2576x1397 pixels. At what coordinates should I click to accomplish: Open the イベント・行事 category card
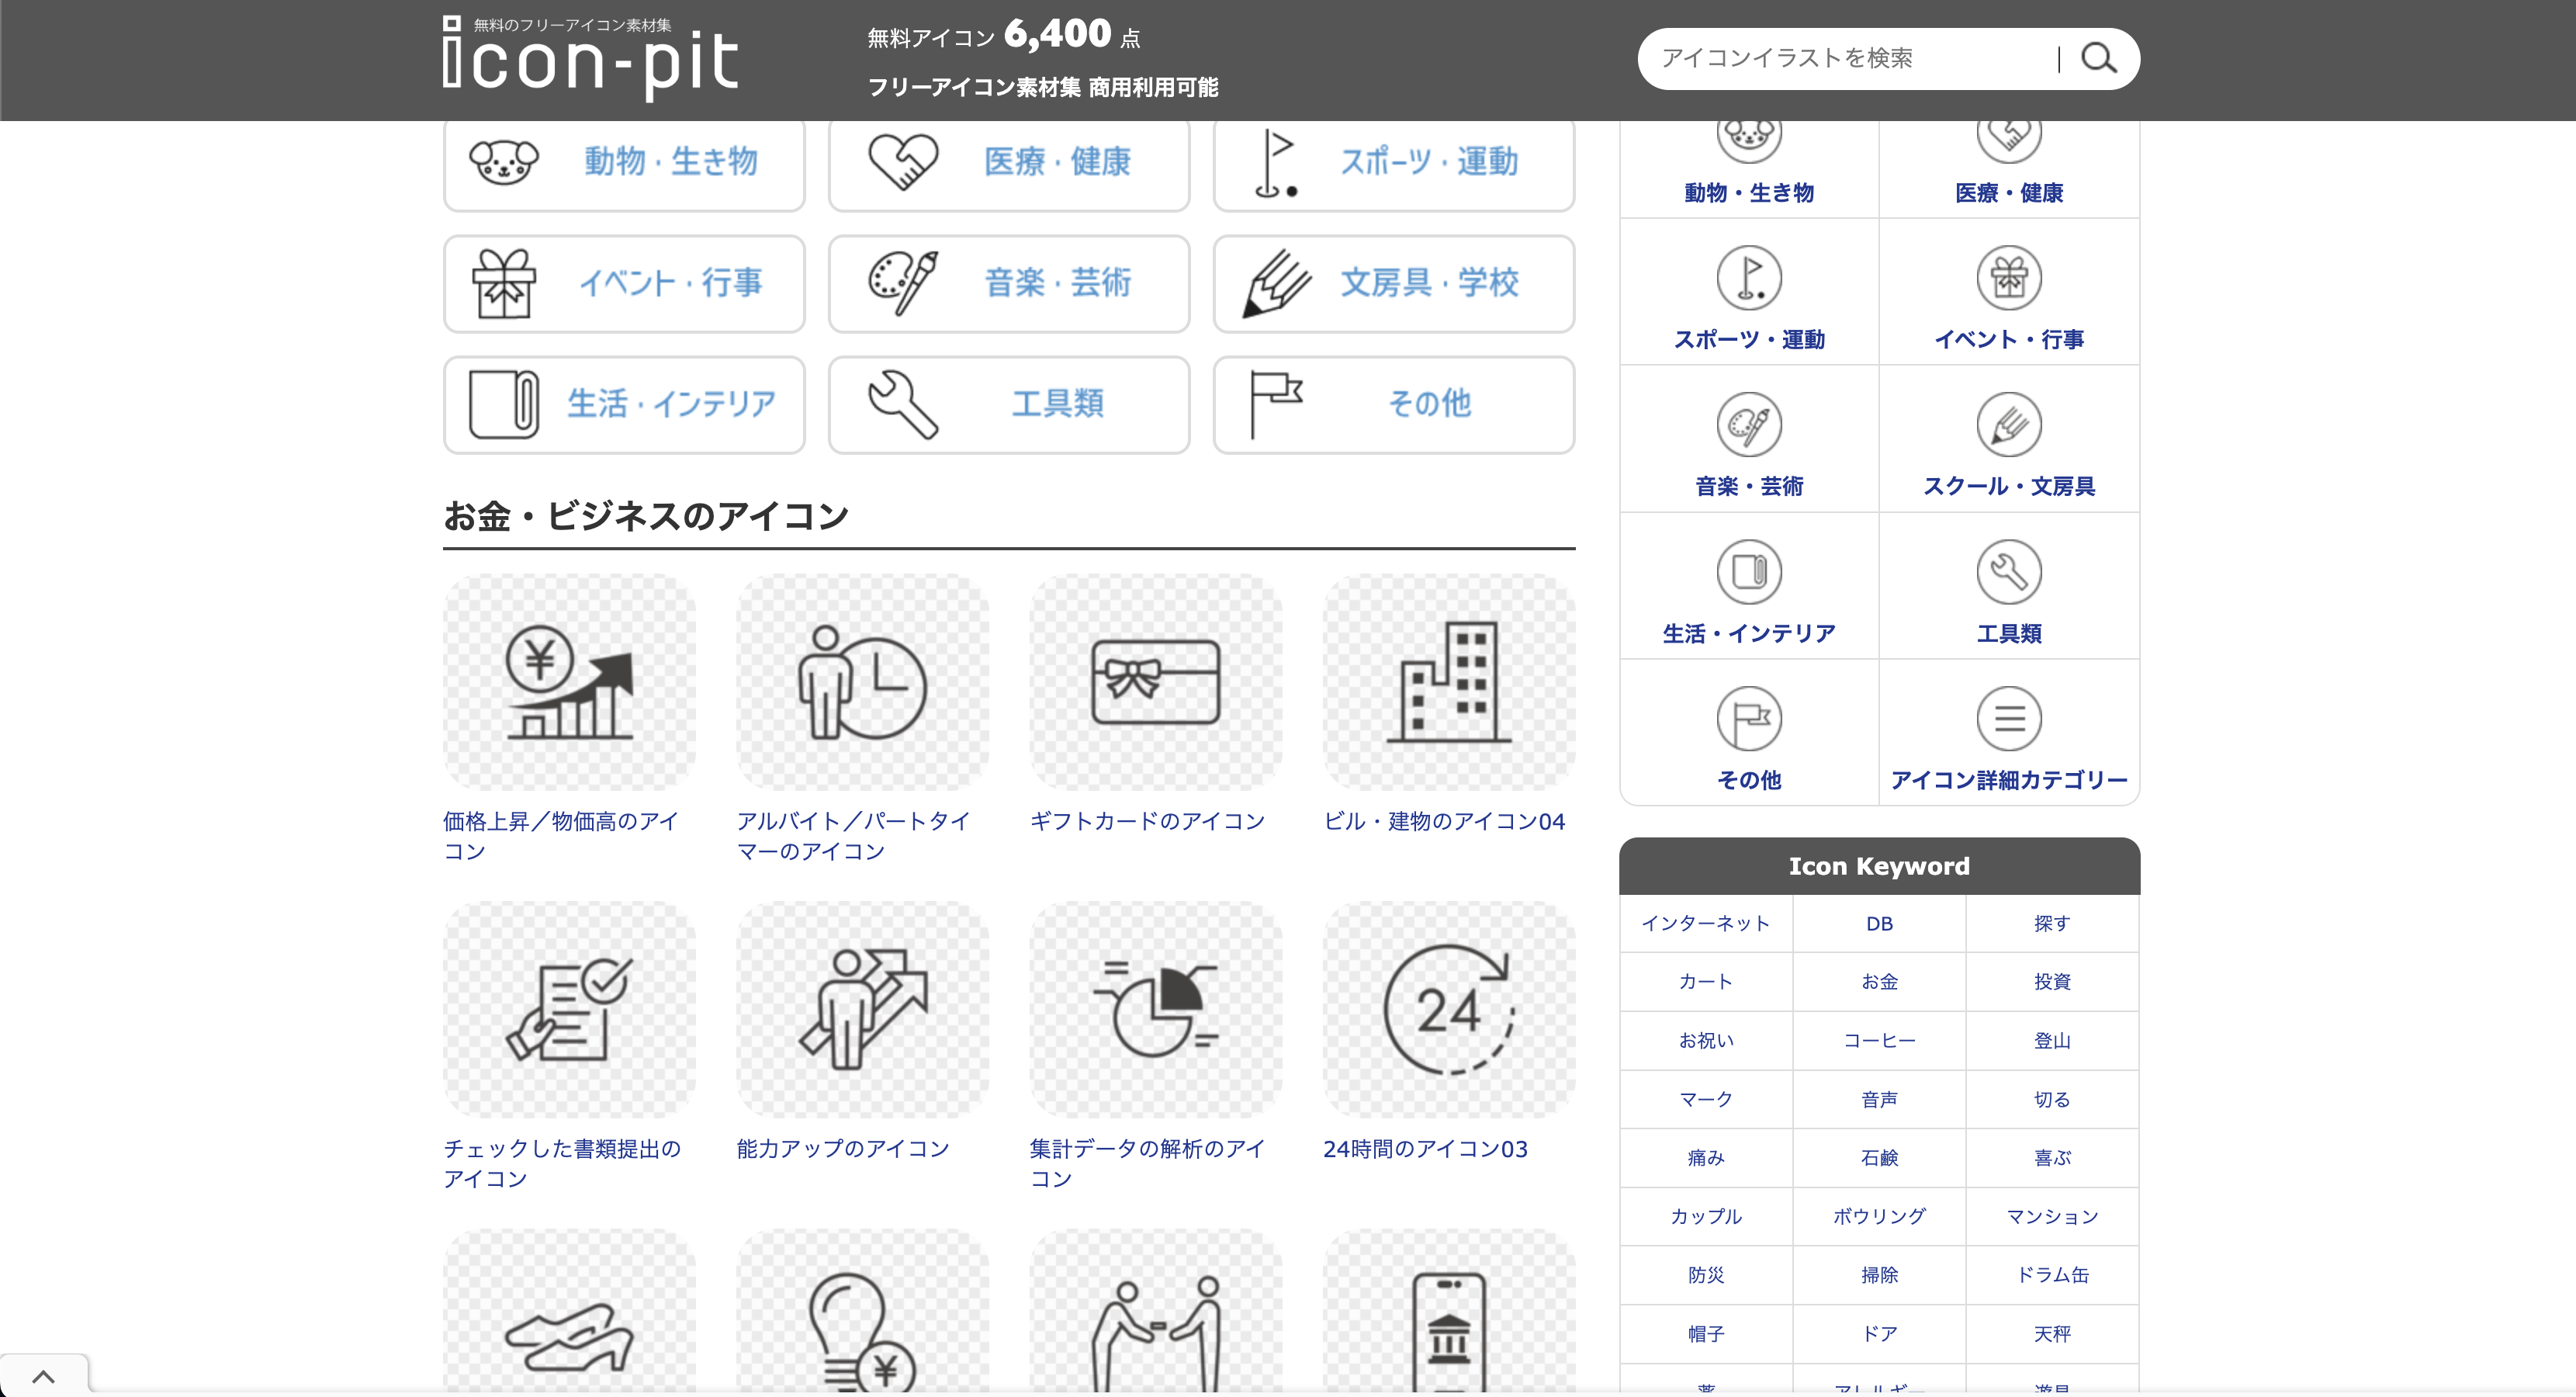click(624, 283)
